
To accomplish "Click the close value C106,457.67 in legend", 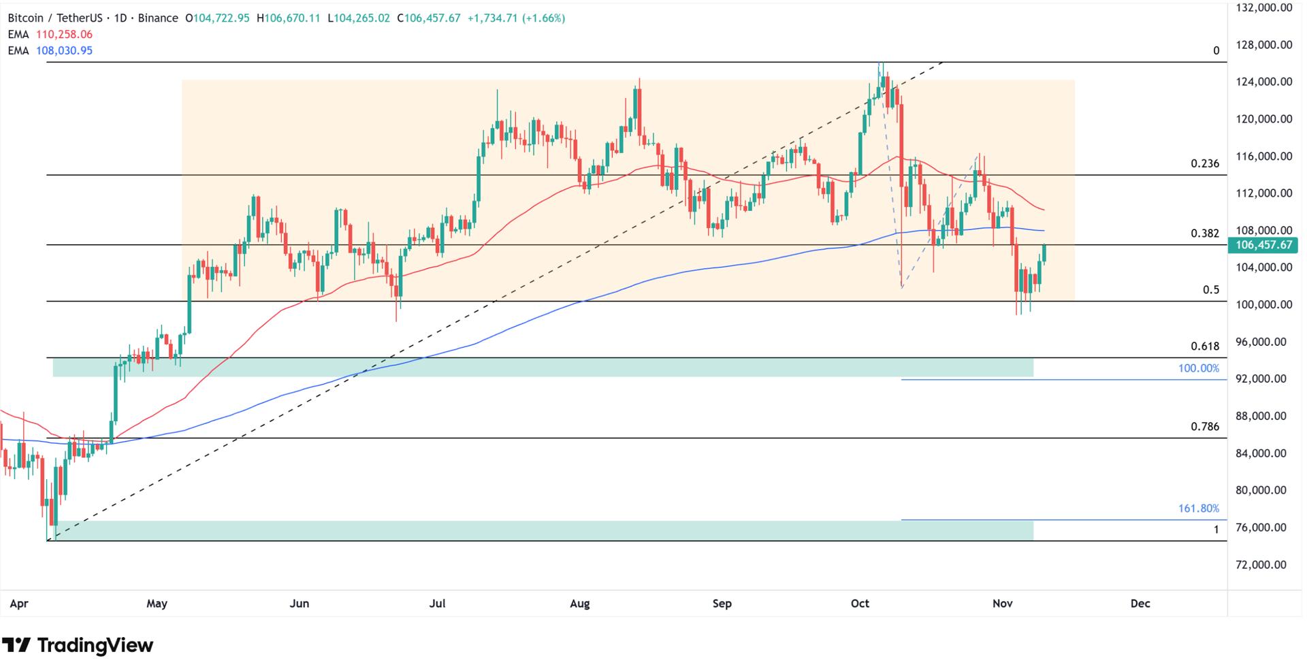I will tap(429, 19).
